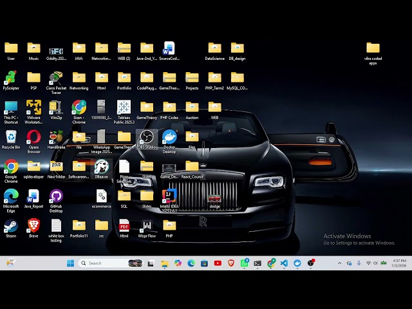Expand the hidden system tray icons chevron
The height and width of the screenshot is (309, 412).
339,263
